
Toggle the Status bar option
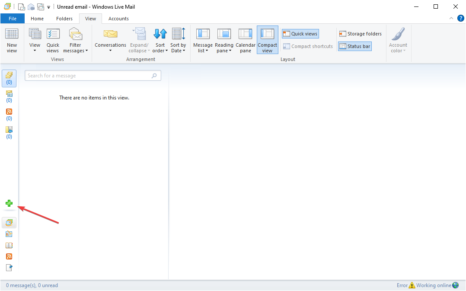355,46
